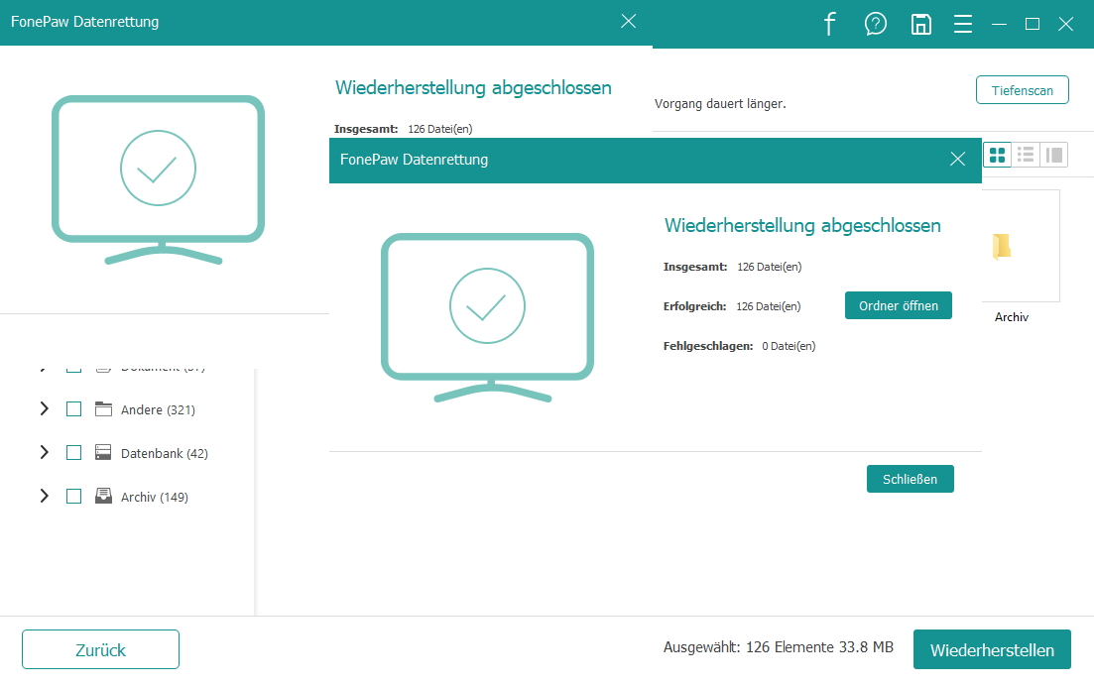Tick the Andere (321) checkbox
The height and width of the screenshot is (686, 1094).
click(x=74, y=409)
